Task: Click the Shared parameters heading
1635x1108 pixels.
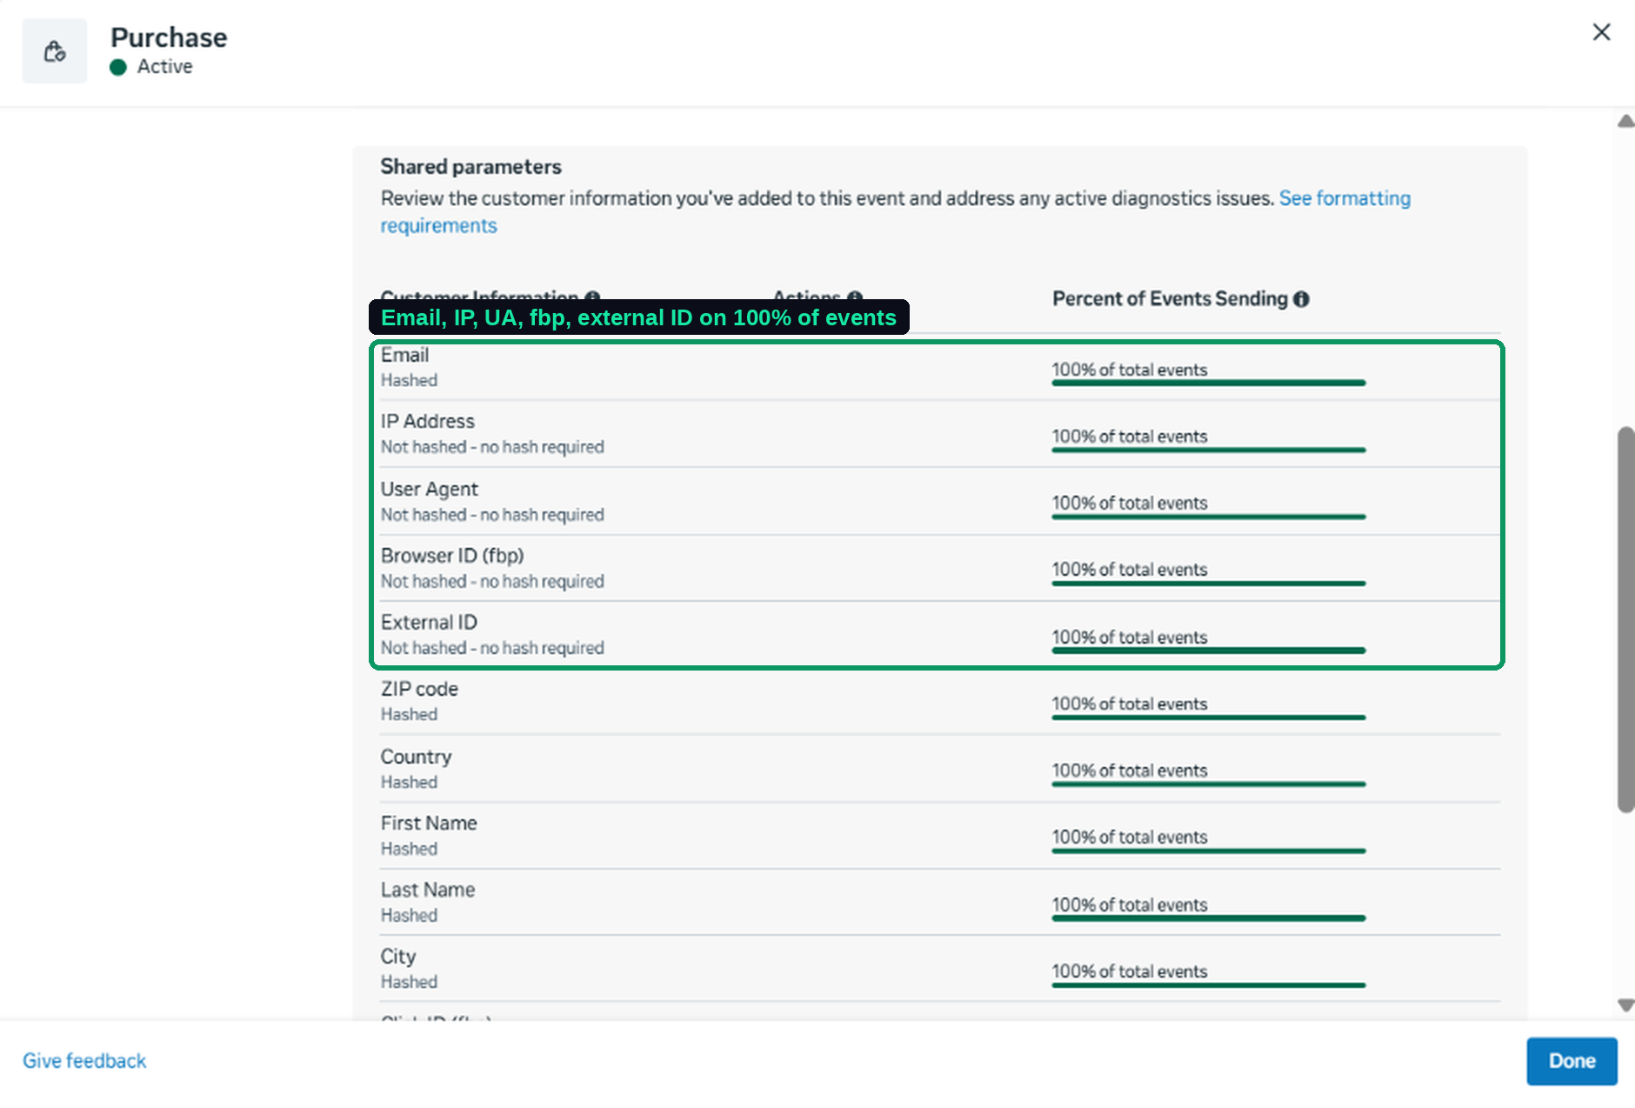Action: pos(470,167)
